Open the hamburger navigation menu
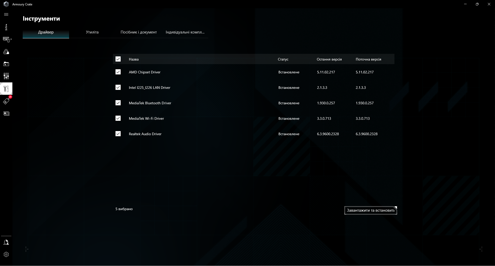Viewport: 495px width, 266px height. [x=6, y=14]
